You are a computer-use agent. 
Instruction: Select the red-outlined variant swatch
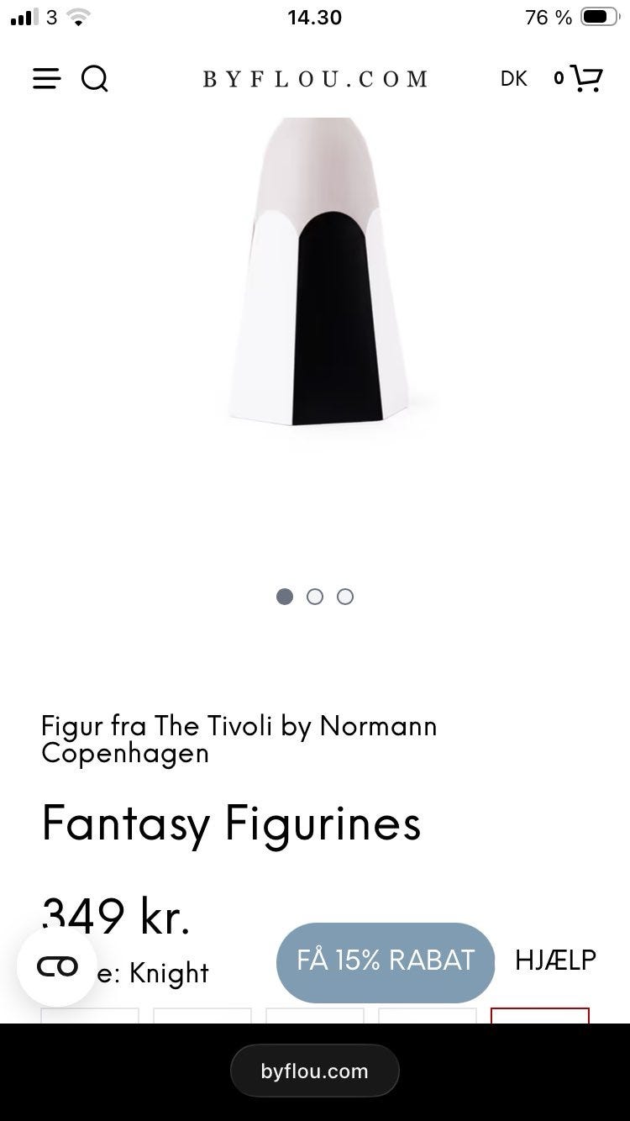point(540,1015)
